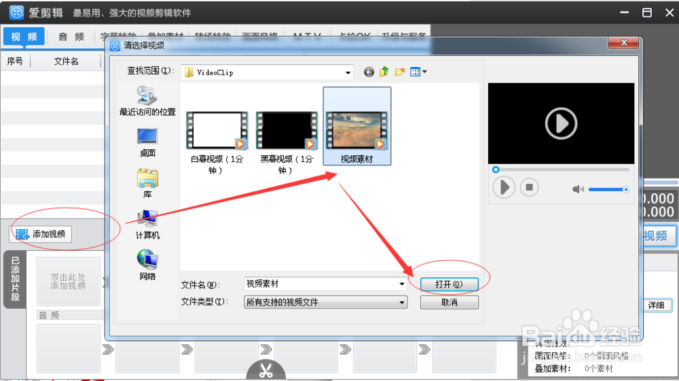Click the 爱剪辑 app logo icon
The height and width of the screenshot is (381, 679).
[16, 12]
